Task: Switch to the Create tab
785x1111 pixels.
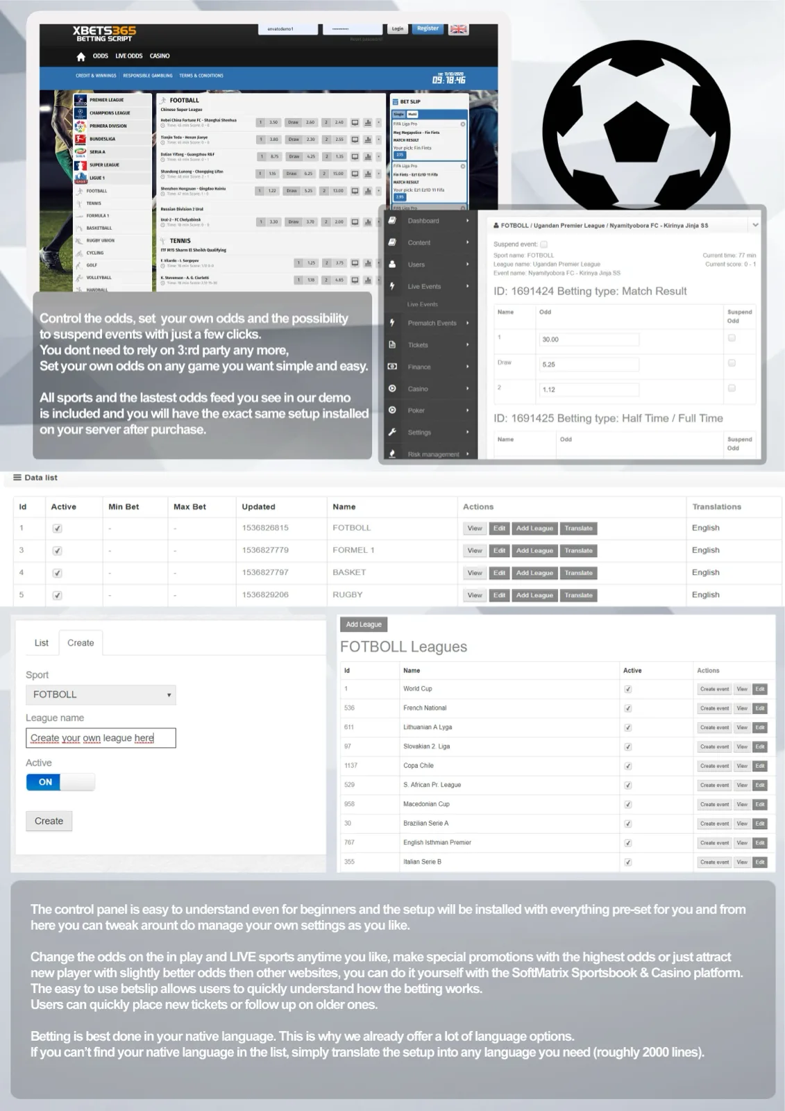Action: (x=81, y=643)
